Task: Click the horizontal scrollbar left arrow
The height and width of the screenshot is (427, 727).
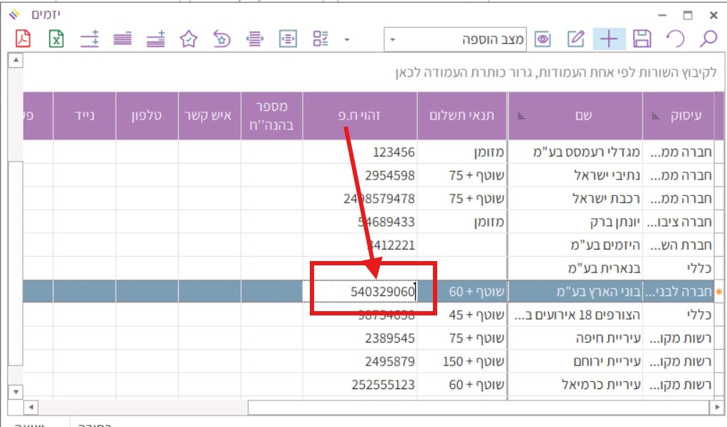Action: (29, 407)
